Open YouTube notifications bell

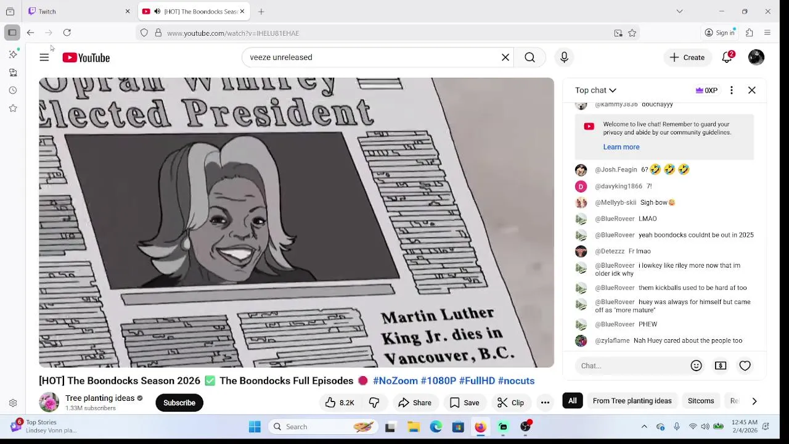pyautogui.click(x=727, y=57)
